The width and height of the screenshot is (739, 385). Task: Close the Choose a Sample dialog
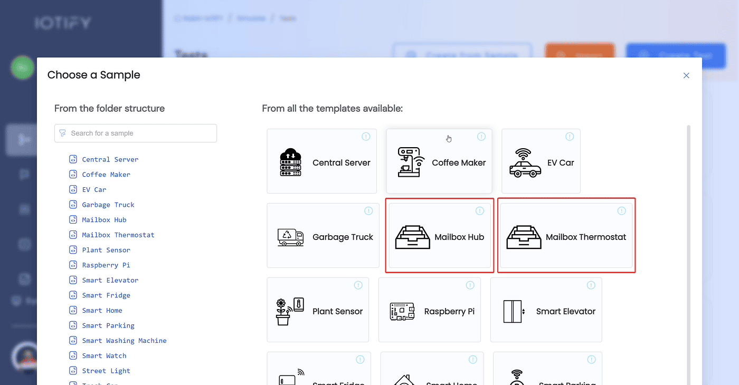pos(686,75)
